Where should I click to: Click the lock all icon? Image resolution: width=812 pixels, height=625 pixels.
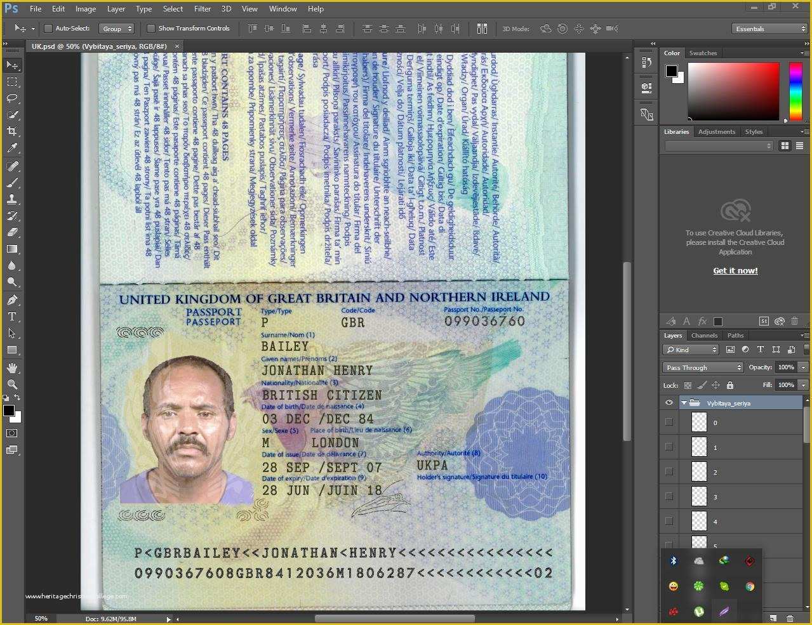click(730, 385)
